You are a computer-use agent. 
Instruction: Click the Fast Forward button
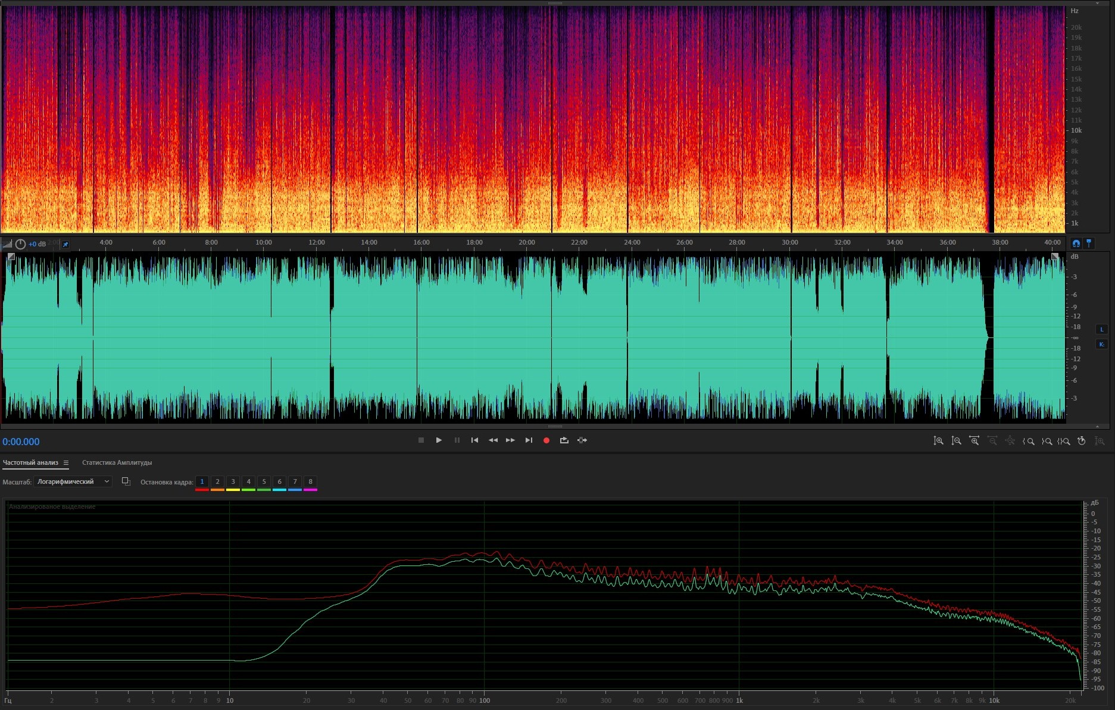510,440
